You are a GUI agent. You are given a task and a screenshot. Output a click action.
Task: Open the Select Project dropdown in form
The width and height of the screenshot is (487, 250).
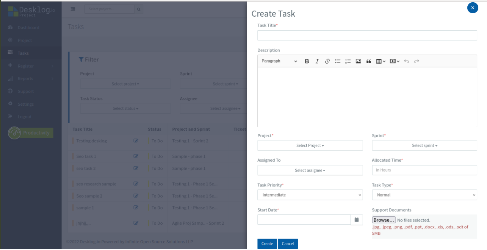[x=310, y=145]
